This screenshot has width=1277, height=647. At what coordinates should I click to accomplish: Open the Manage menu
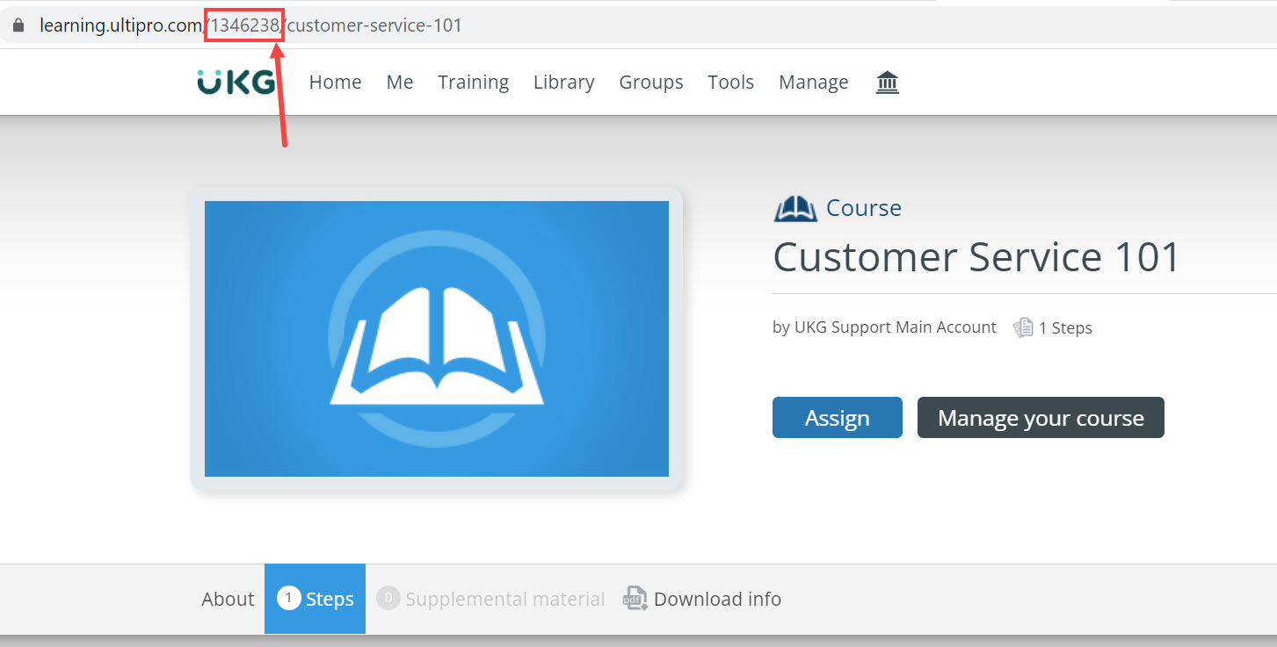(x=813, y=83)
